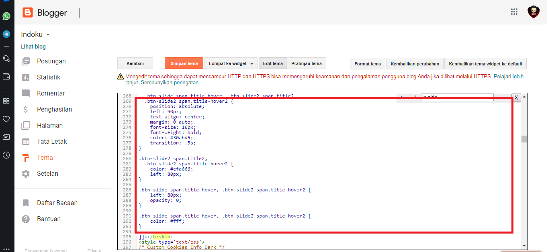Click the heart bookmarks icon in sidebar
The image size is (548, 252).
click(6, 119)
